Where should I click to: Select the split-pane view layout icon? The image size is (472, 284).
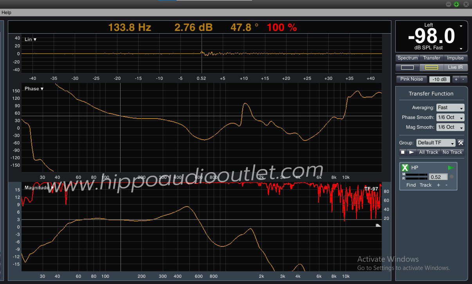pos(431,67)
